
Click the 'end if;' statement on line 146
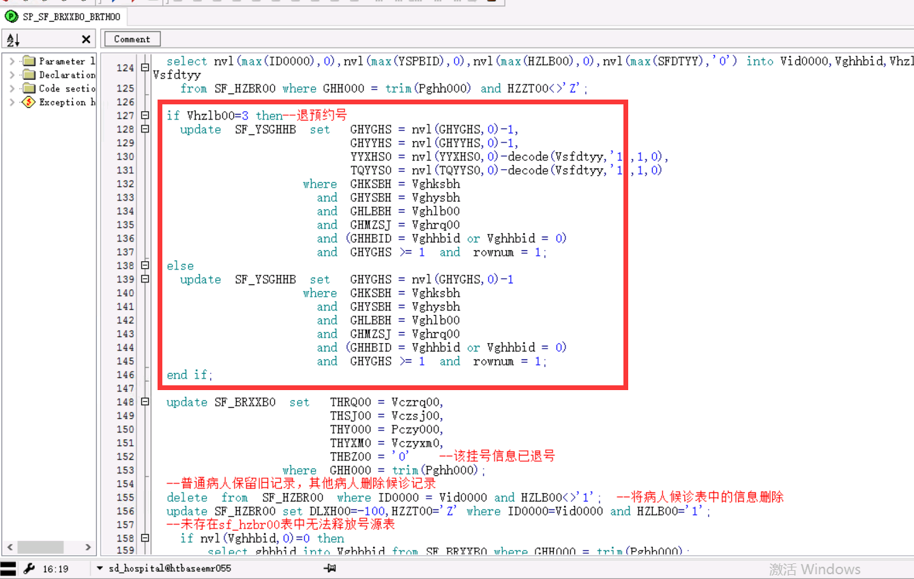[190, 375]
